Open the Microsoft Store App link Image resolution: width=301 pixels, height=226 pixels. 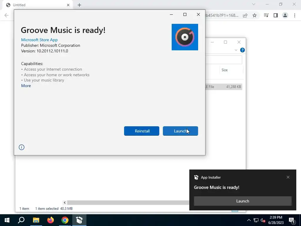pyautogui.click(x=39, y=40)
